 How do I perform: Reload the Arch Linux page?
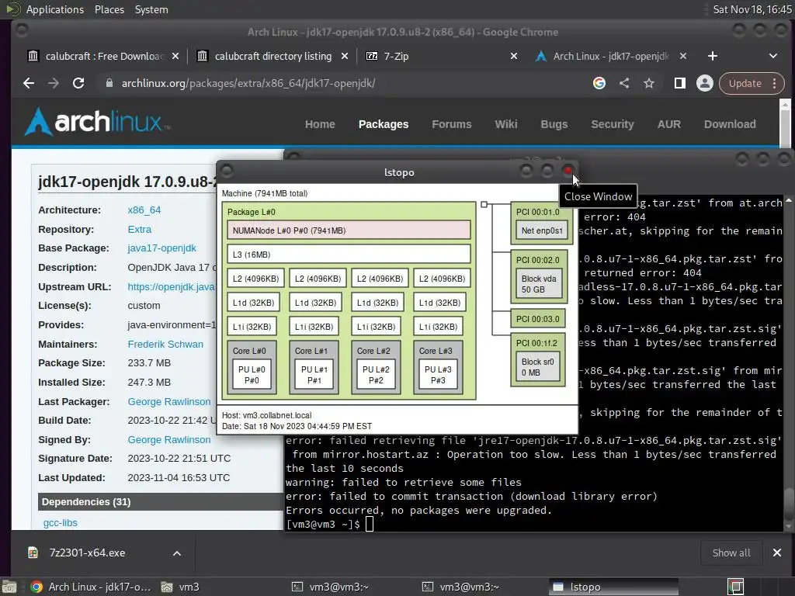click(x=78, y=83)
